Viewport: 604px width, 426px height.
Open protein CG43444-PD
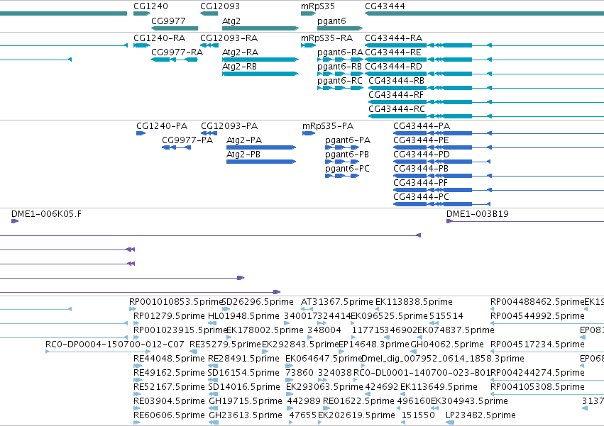coord(442,162)
